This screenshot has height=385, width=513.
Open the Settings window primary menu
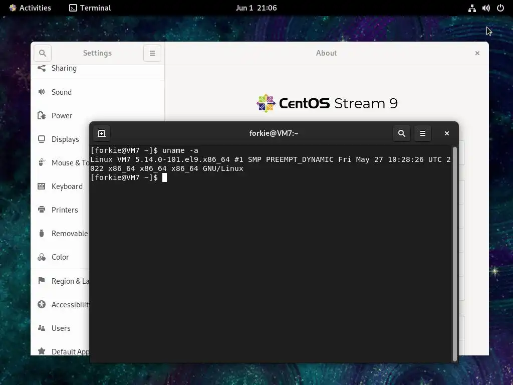[152, 53]
